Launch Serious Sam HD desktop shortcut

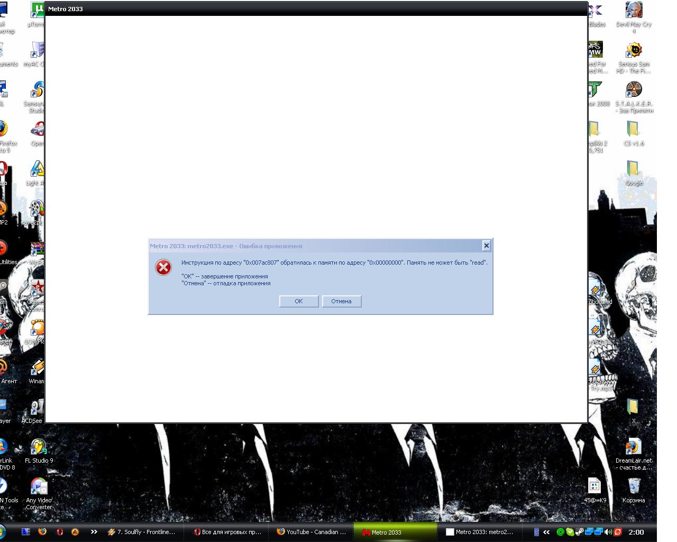634,57
